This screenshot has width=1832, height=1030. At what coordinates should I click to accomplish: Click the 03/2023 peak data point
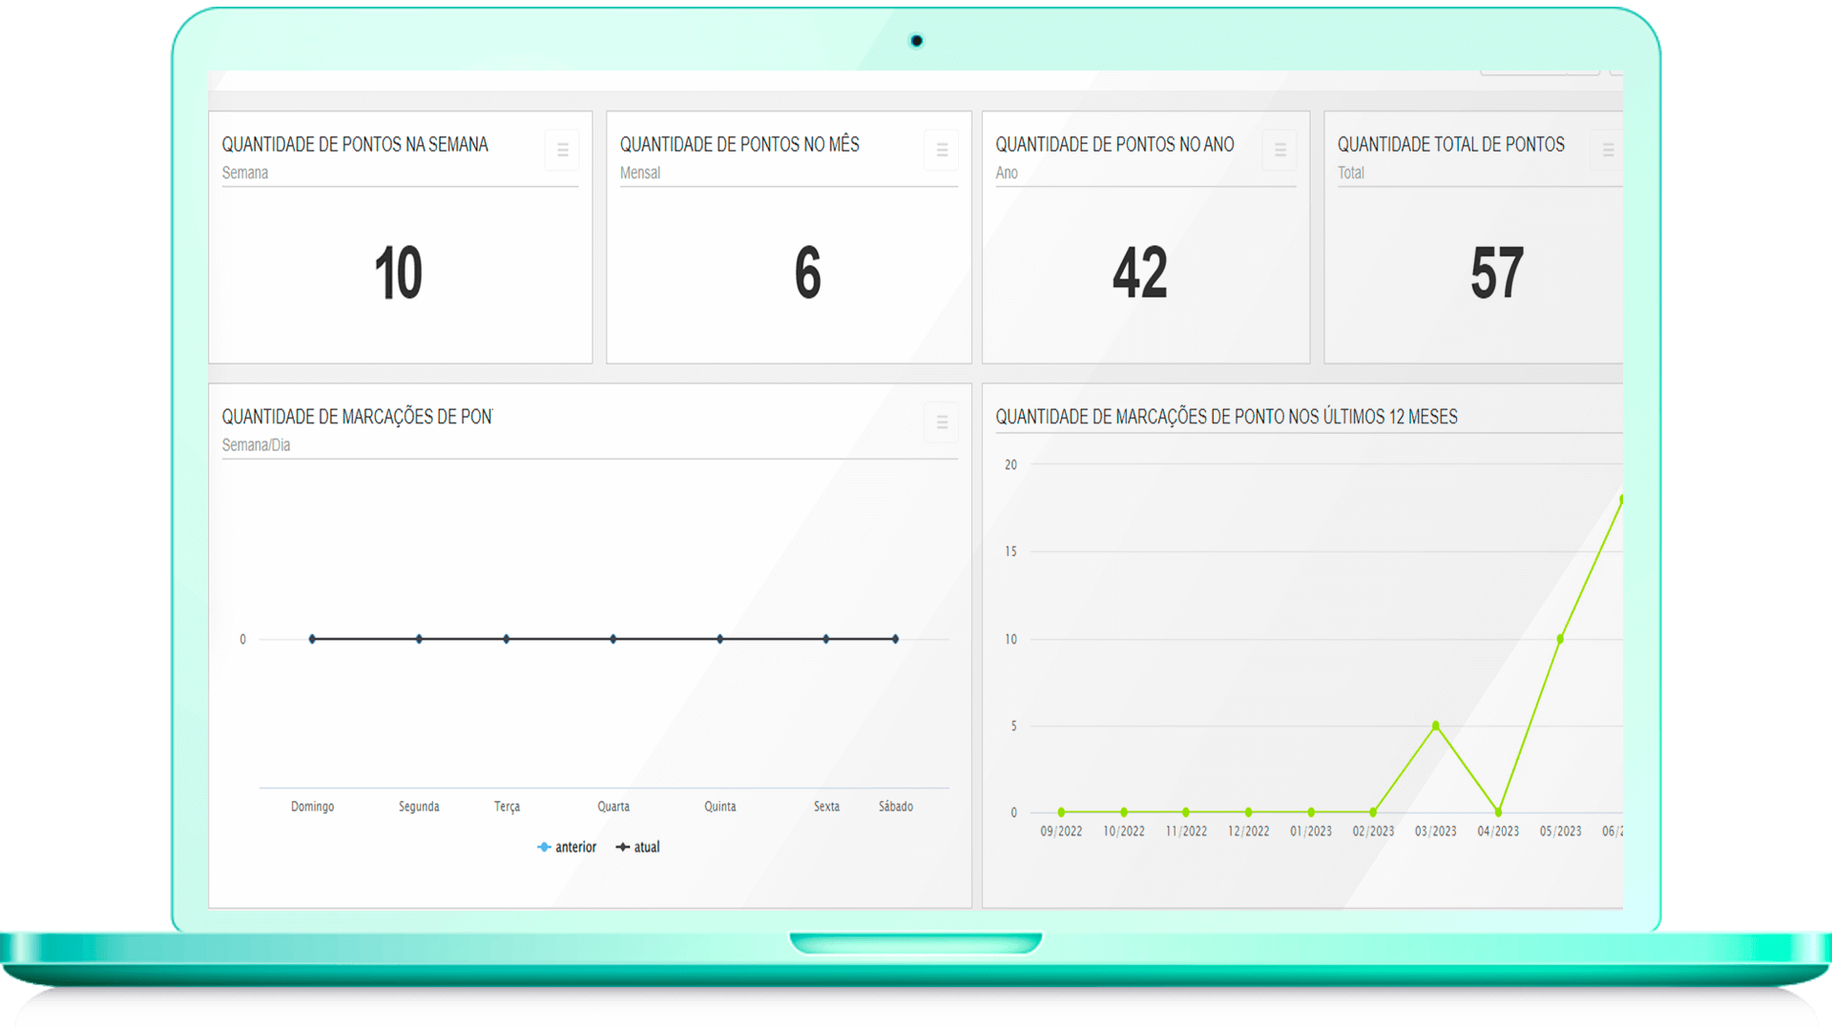(x=1435, y=726)
